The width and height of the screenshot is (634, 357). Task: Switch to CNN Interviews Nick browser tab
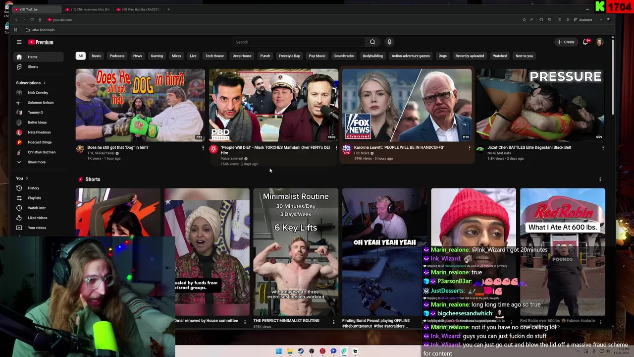(x=87, y=9)
